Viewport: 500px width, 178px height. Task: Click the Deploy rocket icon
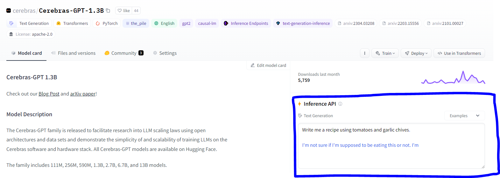pyautogui.click(x=407, y=53)
